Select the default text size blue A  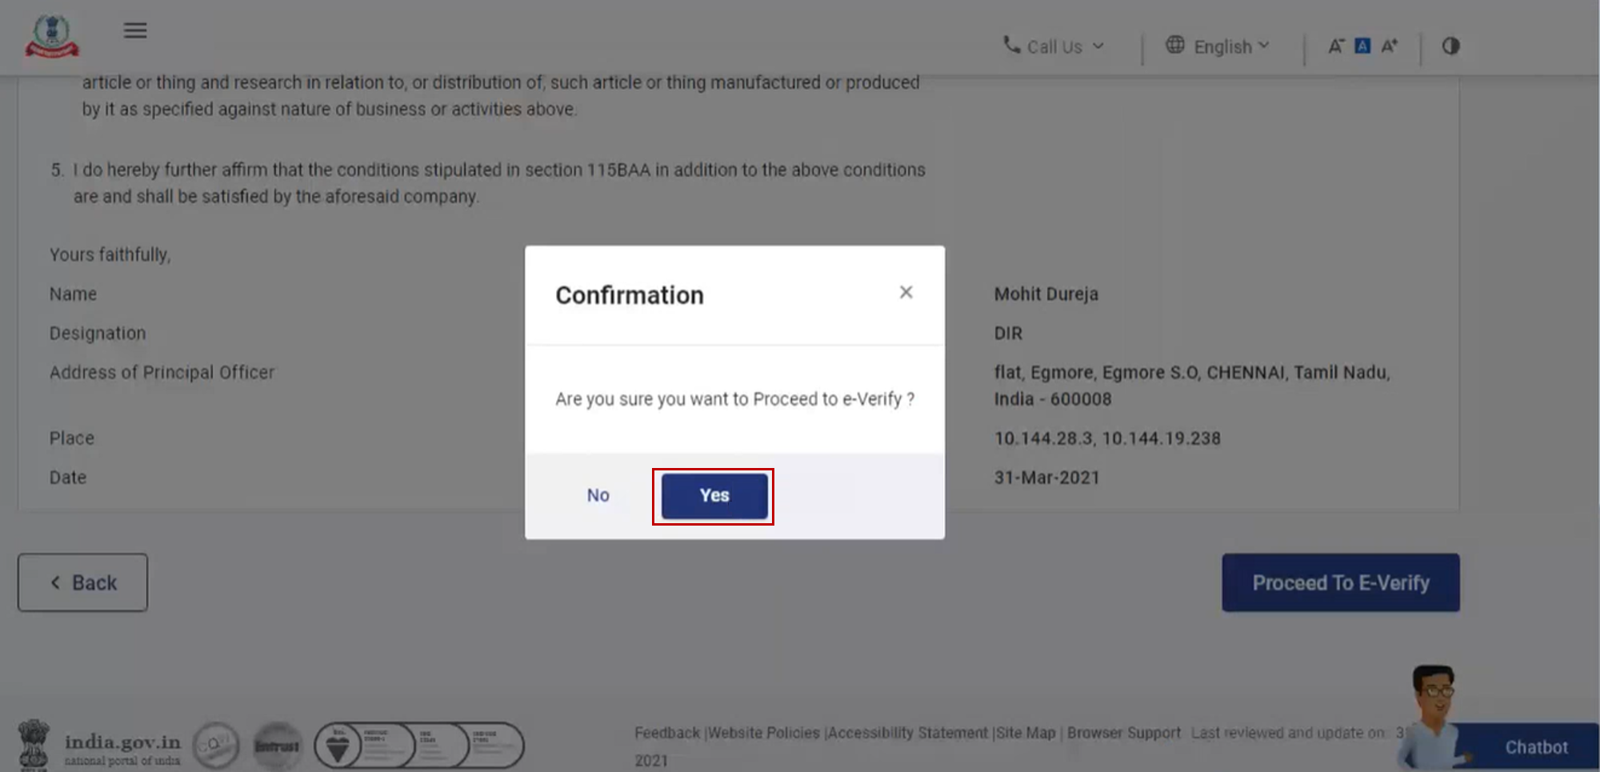1362,46
